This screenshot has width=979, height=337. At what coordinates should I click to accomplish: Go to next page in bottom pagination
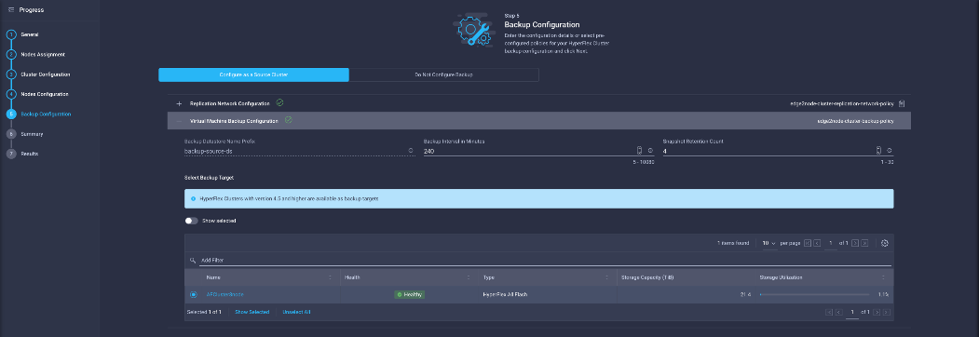click(x=877, y=312)
